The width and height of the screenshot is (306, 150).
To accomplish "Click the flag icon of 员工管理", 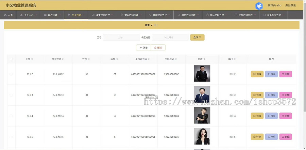I will tap(69, 15).
